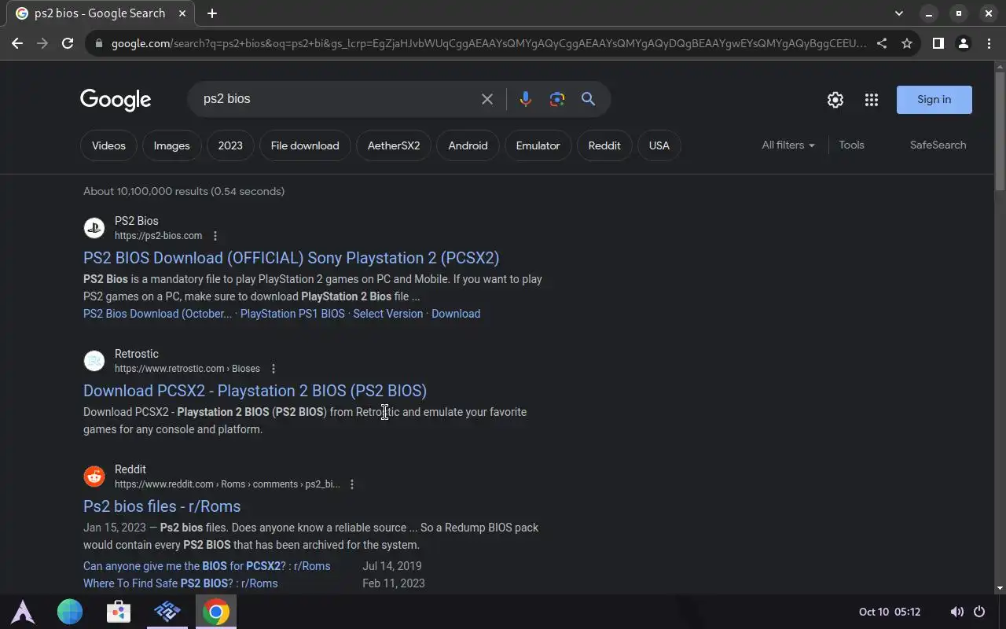Apply the Android filter chip

[468, 145]
